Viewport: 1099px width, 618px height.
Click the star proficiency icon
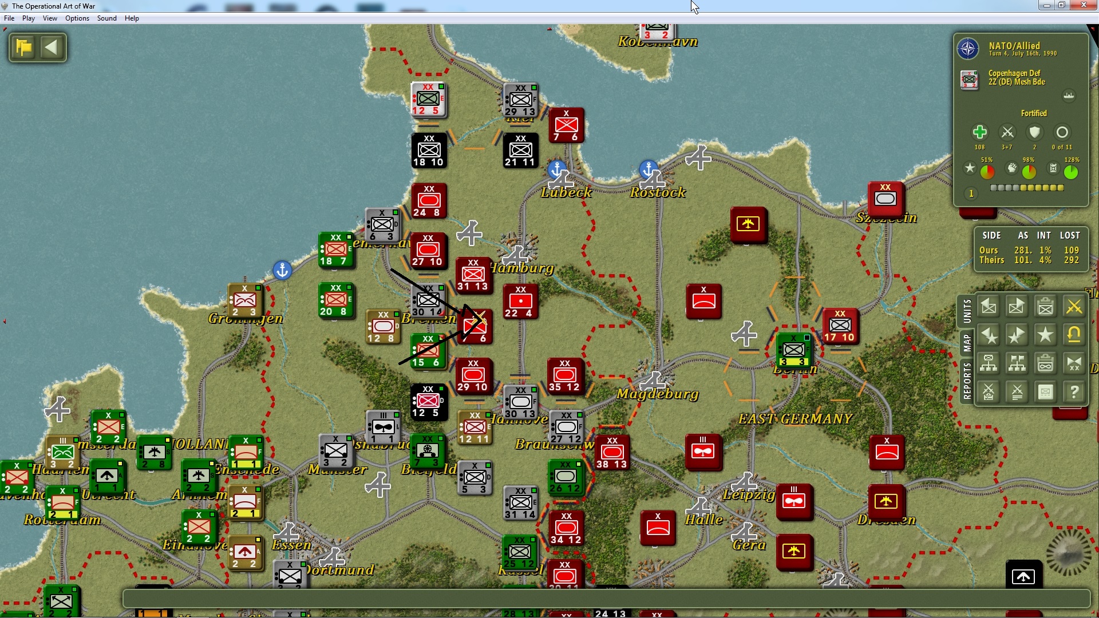(970, 168)
